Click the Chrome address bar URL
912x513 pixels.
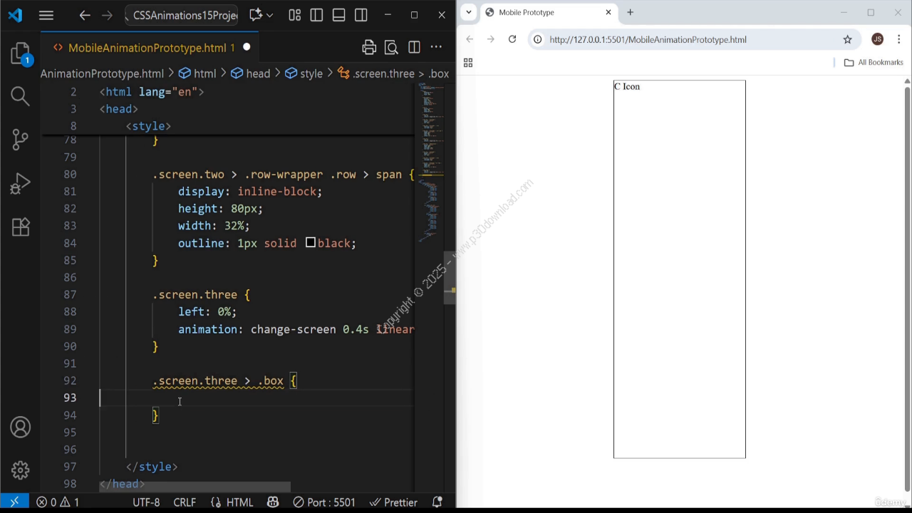tap(648, 39)
